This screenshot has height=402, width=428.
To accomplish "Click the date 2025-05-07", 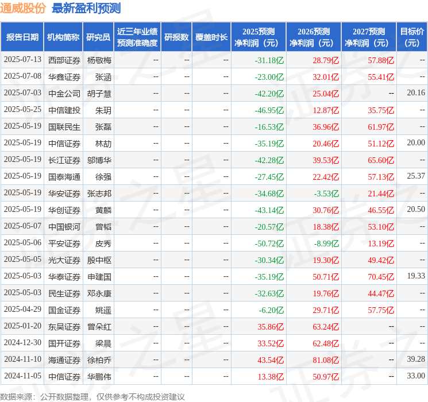I will 22,226.
